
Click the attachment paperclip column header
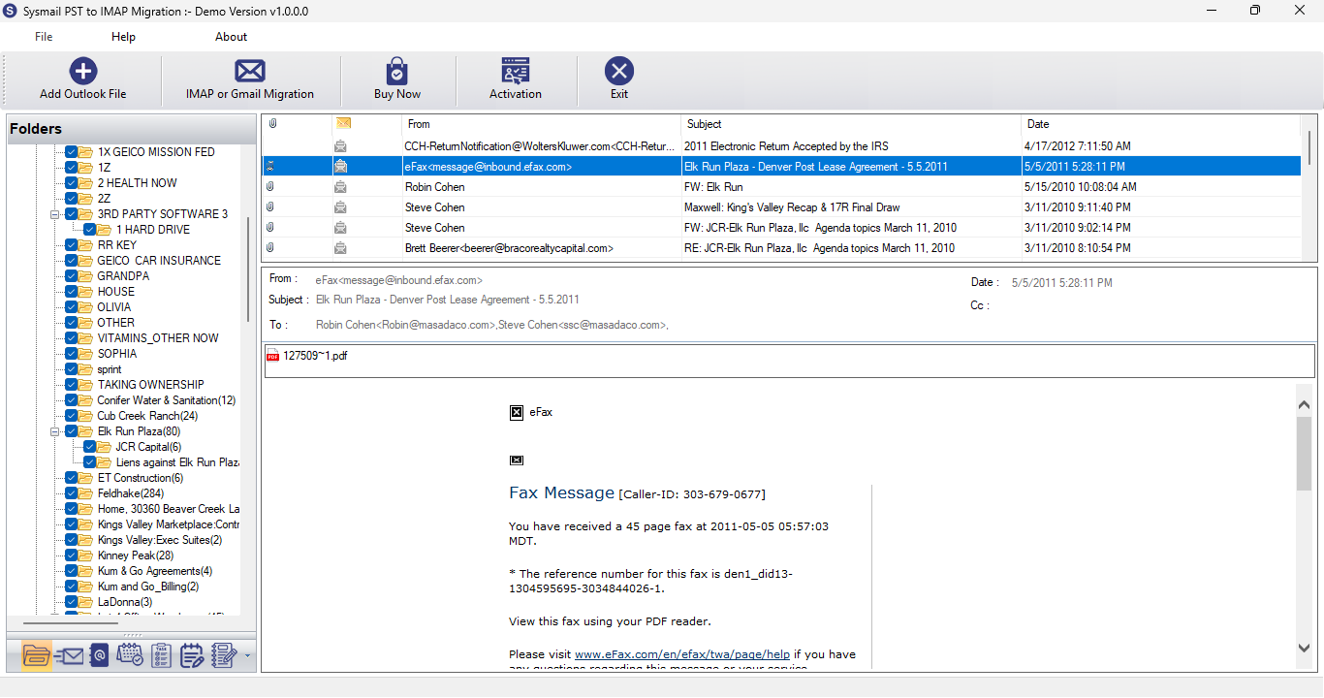pyautogui.click(x=272, y=124)
